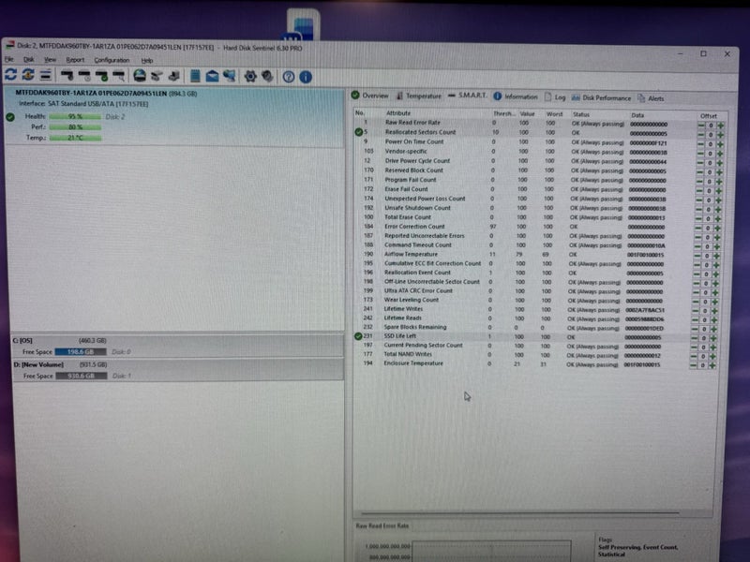Click minus offset button for Drive Power Cycle Count
The height and width of the screenshot is (562, 750).
tap(700, 163)
